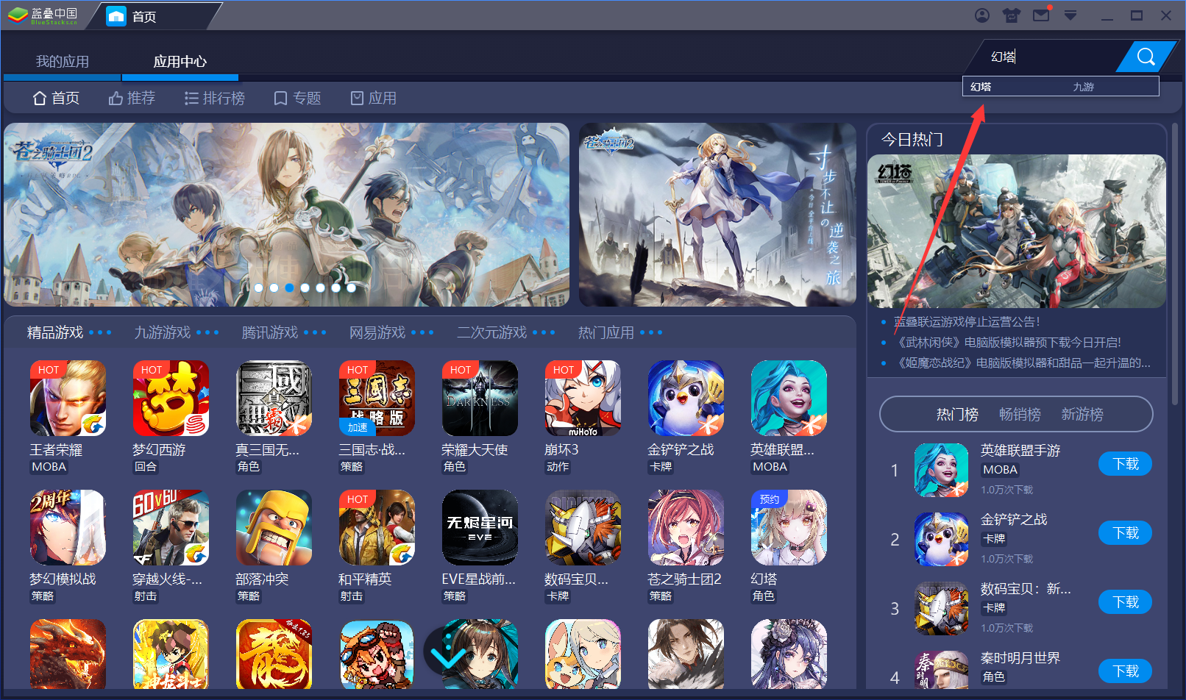1186x700 pixels.
Task: Click the 幻塔 search input field
Action: [x=1048, y=57]
